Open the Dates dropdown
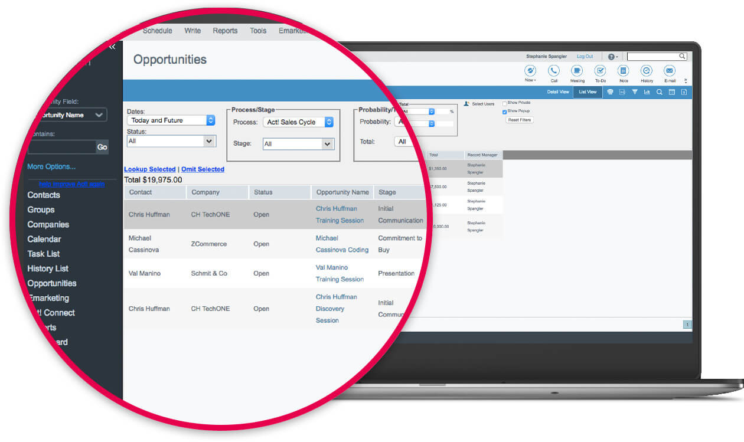Viewport: 744px width, 442px height. click(x=171, y=120)
